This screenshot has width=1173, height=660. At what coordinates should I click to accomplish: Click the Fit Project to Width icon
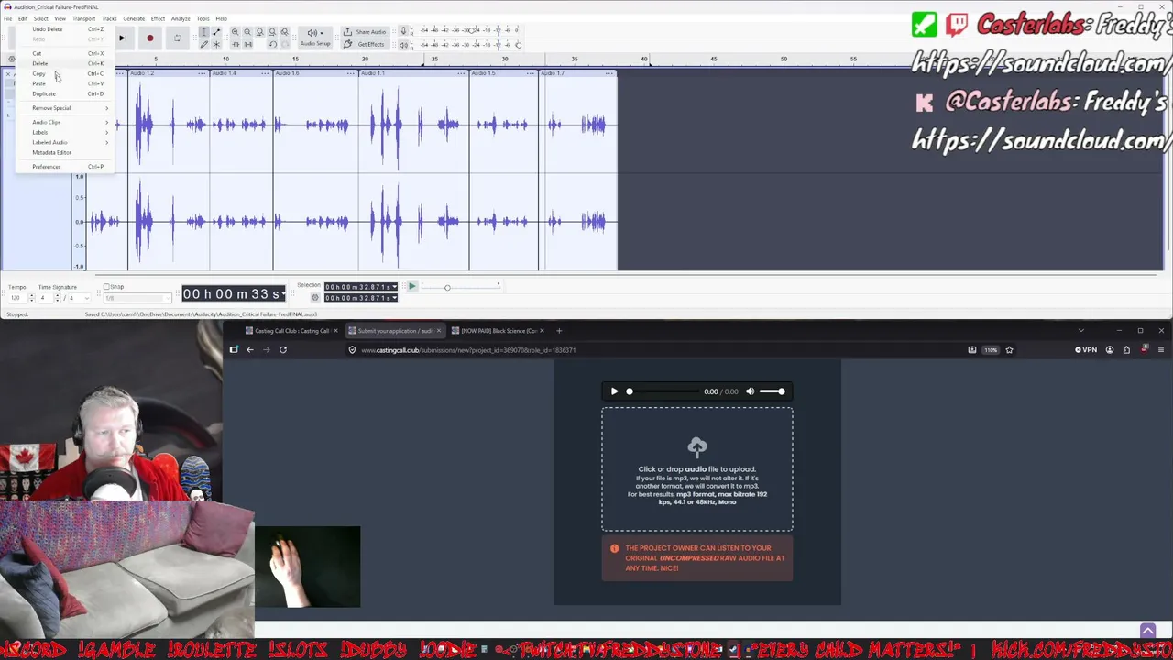click(x=271, y=32)
